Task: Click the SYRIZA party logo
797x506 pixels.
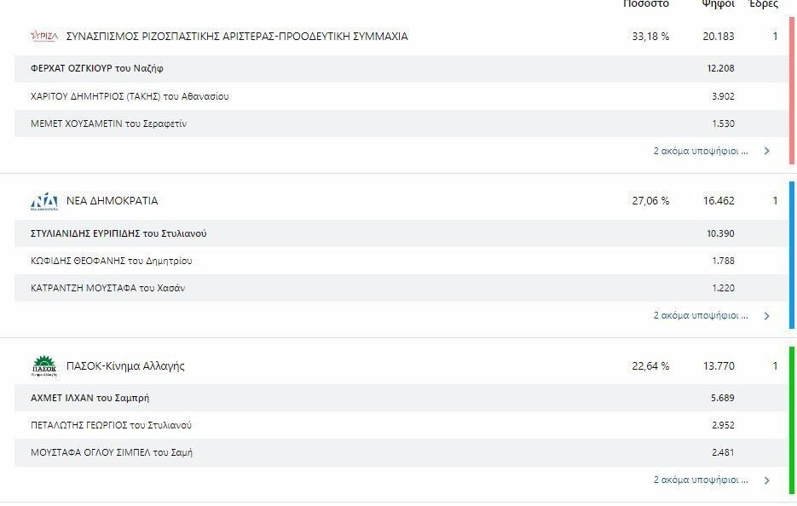Action: click(x=44, y=36)
